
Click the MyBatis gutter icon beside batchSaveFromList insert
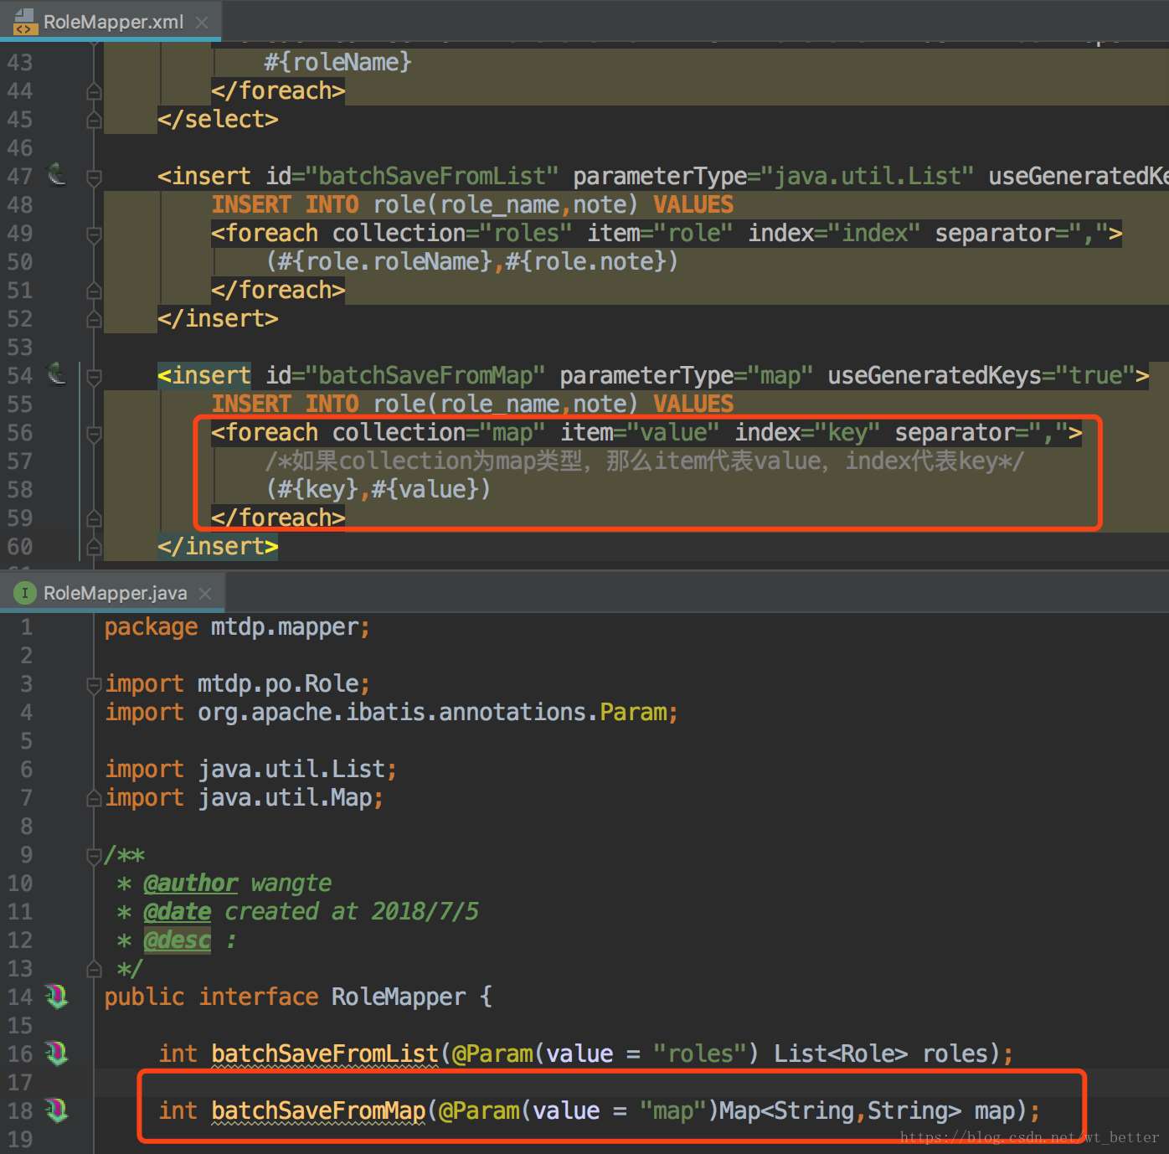pyautogui.click(x=56, y=175)
